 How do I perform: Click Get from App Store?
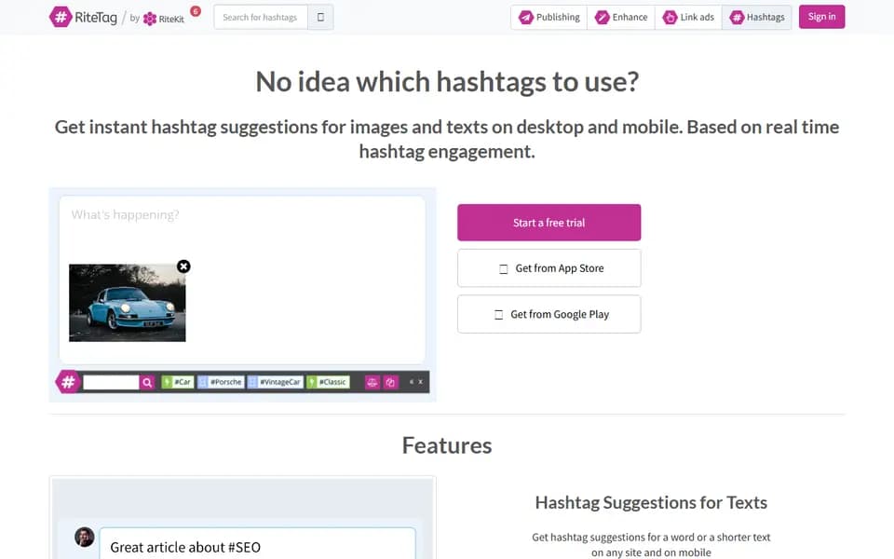point(549,268)
